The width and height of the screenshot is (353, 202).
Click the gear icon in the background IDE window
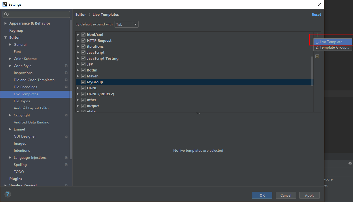[x=350, y=163]
